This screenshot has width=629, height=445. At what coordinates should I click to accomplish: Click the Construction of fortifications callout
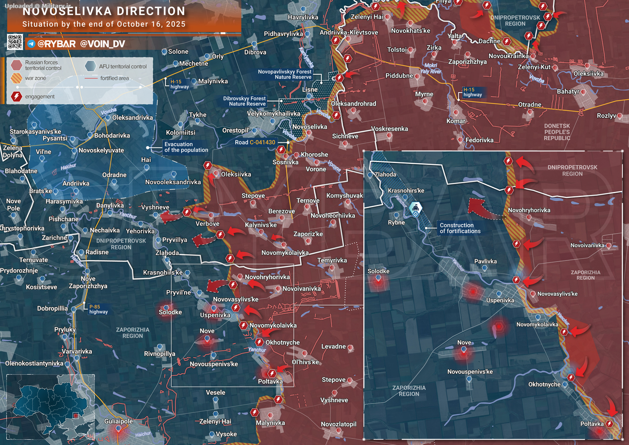(460, 228)
